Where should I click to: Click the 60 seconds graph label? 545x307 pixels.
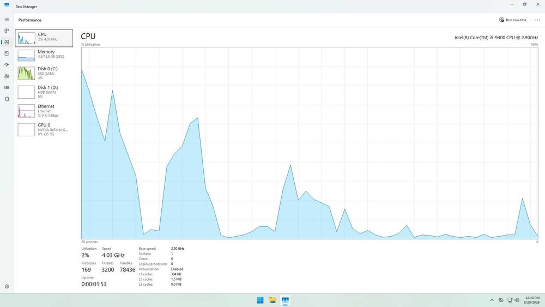coord(89,242)
